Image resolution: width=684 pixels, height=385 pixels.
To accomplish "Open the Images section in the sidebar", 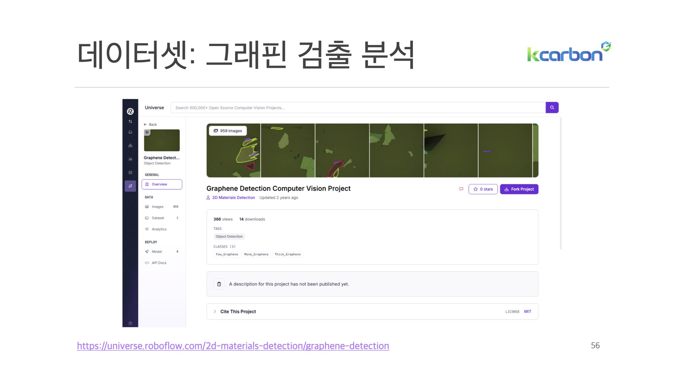I will click(x=157, y=206).
